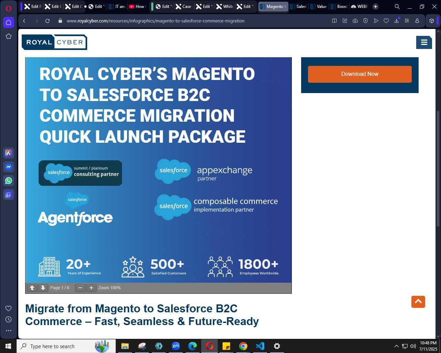
Task: Open sidebar Pinboards heart icon
Action: pos(9,308)
